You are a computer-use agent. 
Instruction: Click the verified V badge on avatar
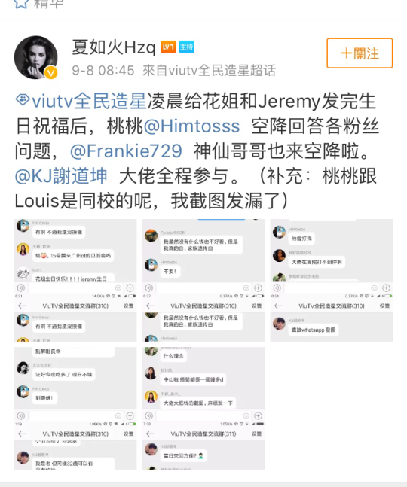50,73
